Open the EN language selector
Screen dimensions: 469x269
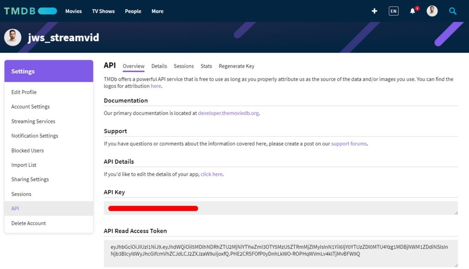tap(393, 11)
